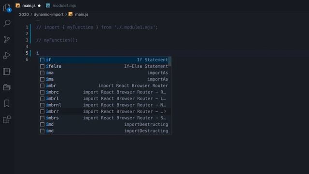Screen dimensions: 309x174
Task: Click line number 5 in the gutter
Action: pyautogui.click(x=27, y=53)
